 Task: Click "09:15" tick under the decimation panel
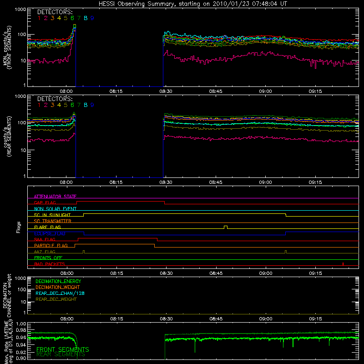[316, 319]
